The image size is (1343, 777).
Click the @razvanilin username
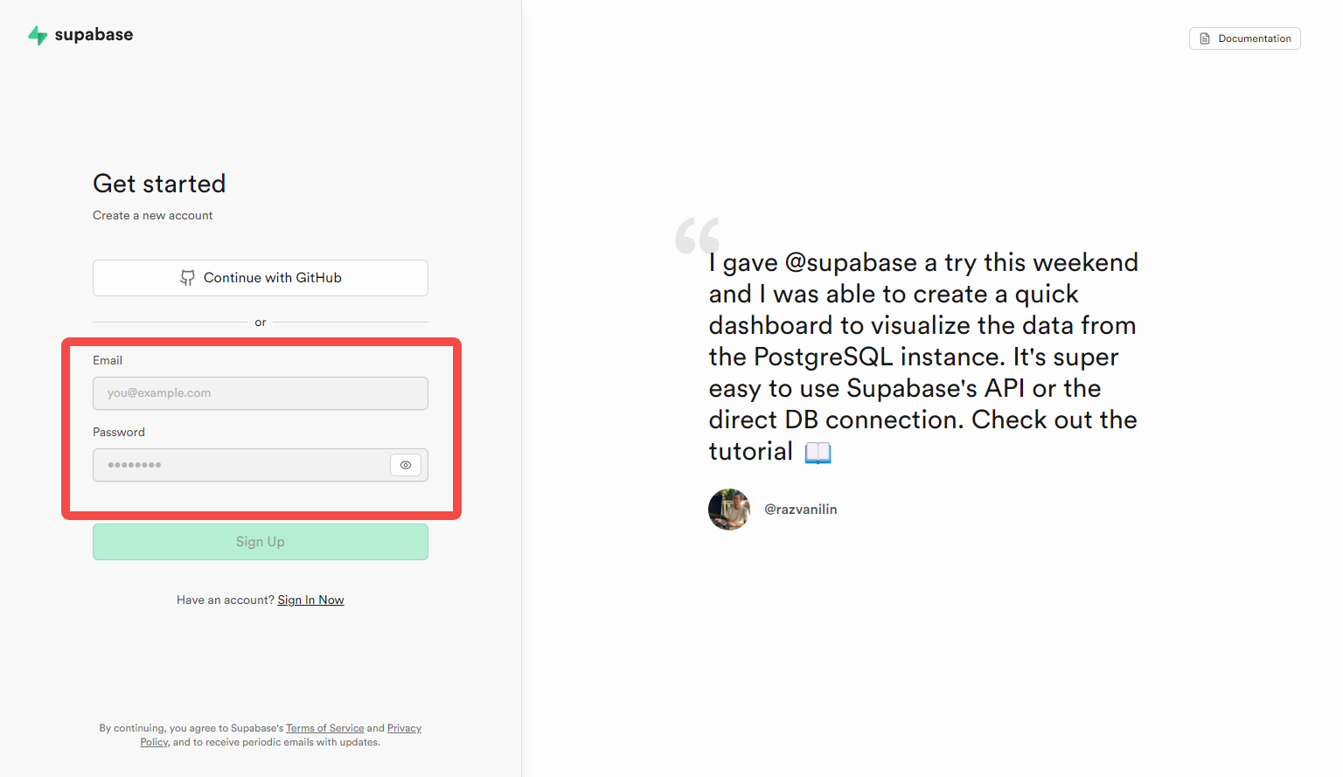click(x=800, y=510)
